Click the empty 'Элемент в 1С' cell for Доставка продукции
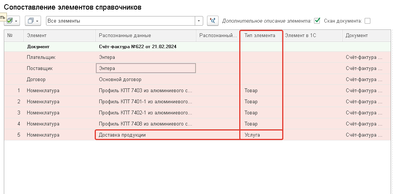The height and width of the screenshot is (194, 393). pos(312,135)
